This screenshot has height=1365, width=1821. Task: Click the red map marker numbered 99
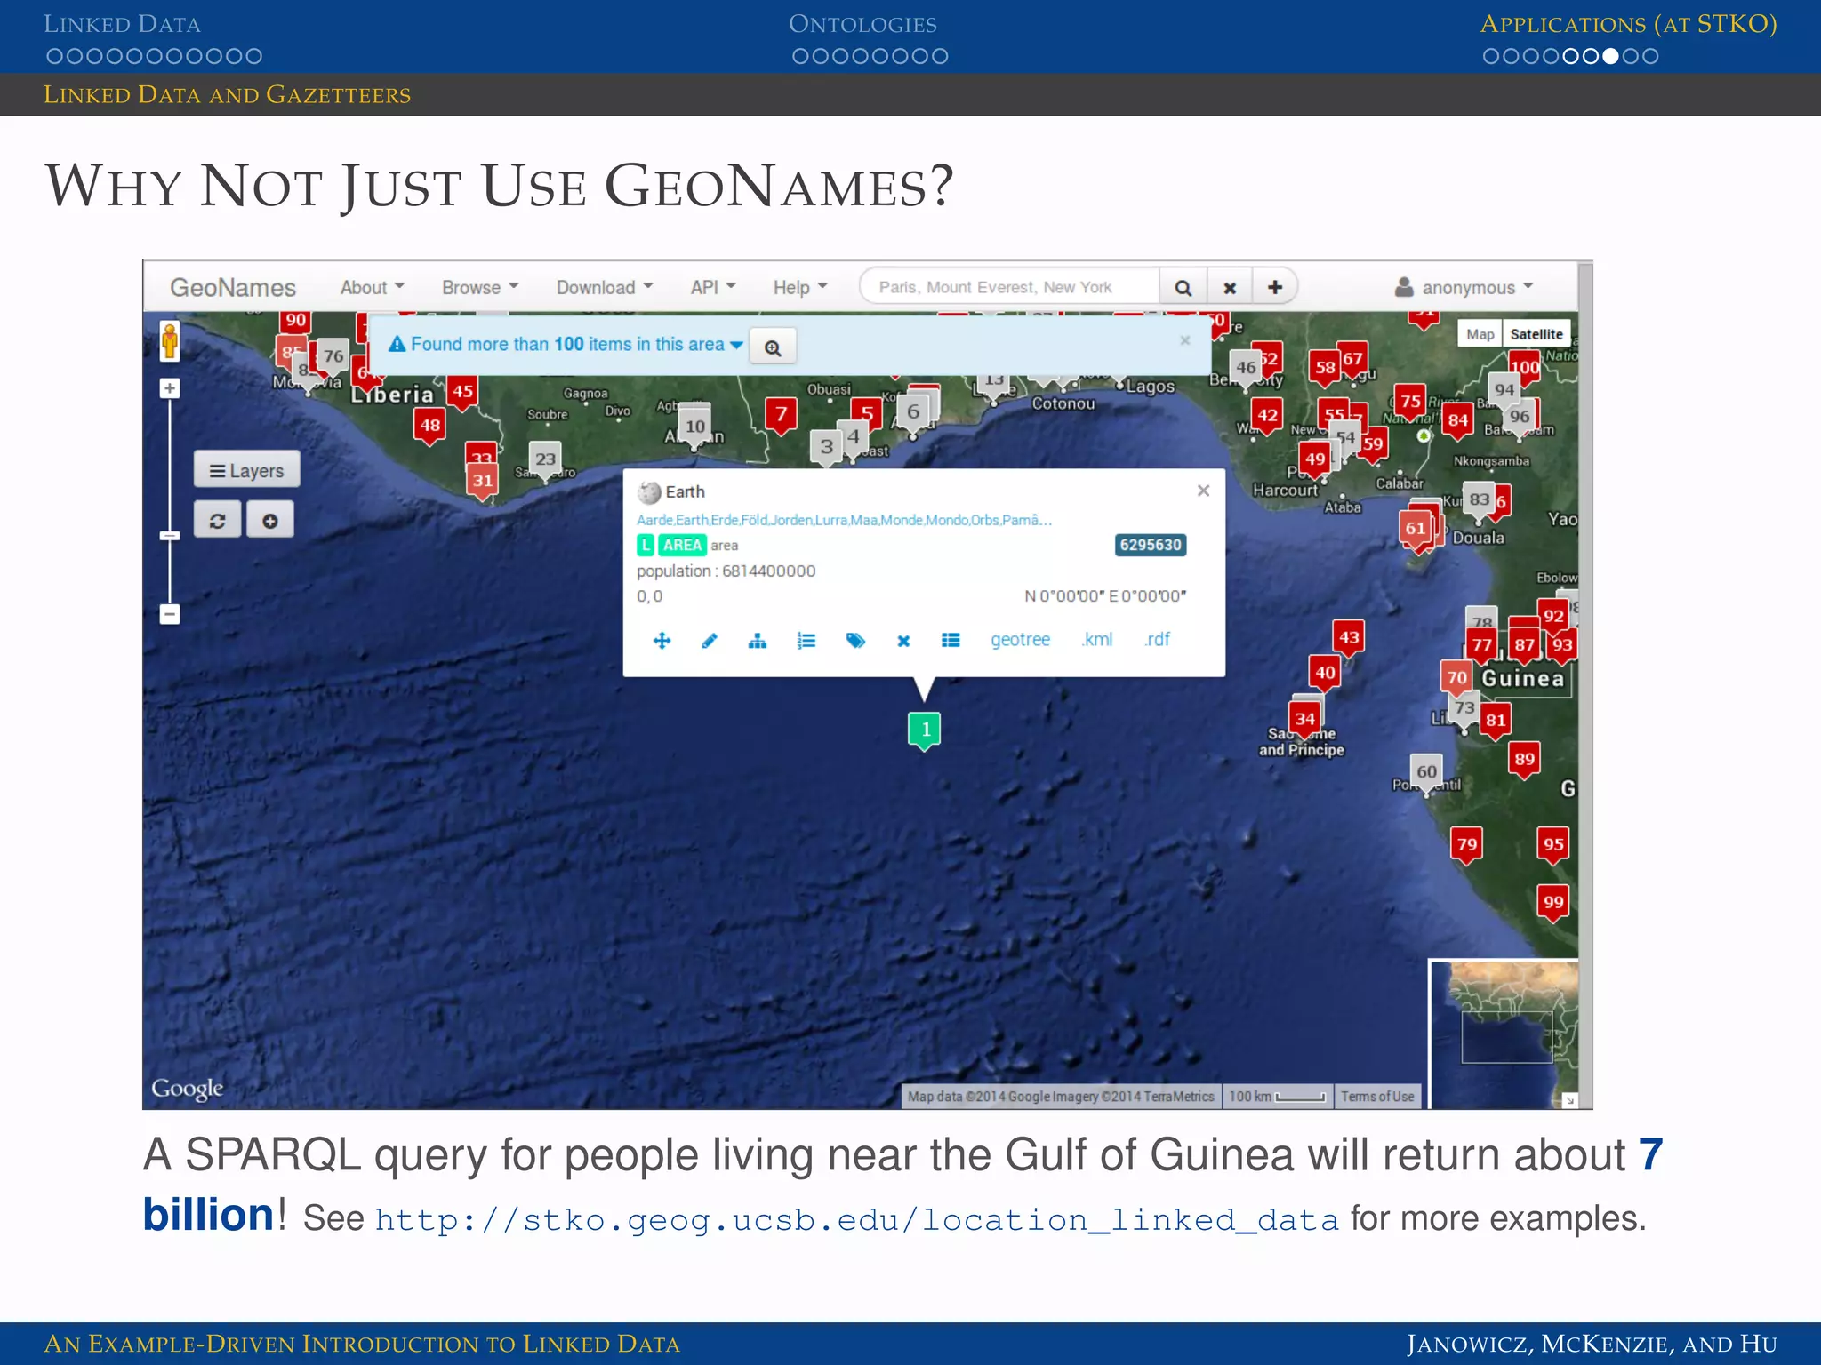pyautogui.click(x=1552, y=903)
